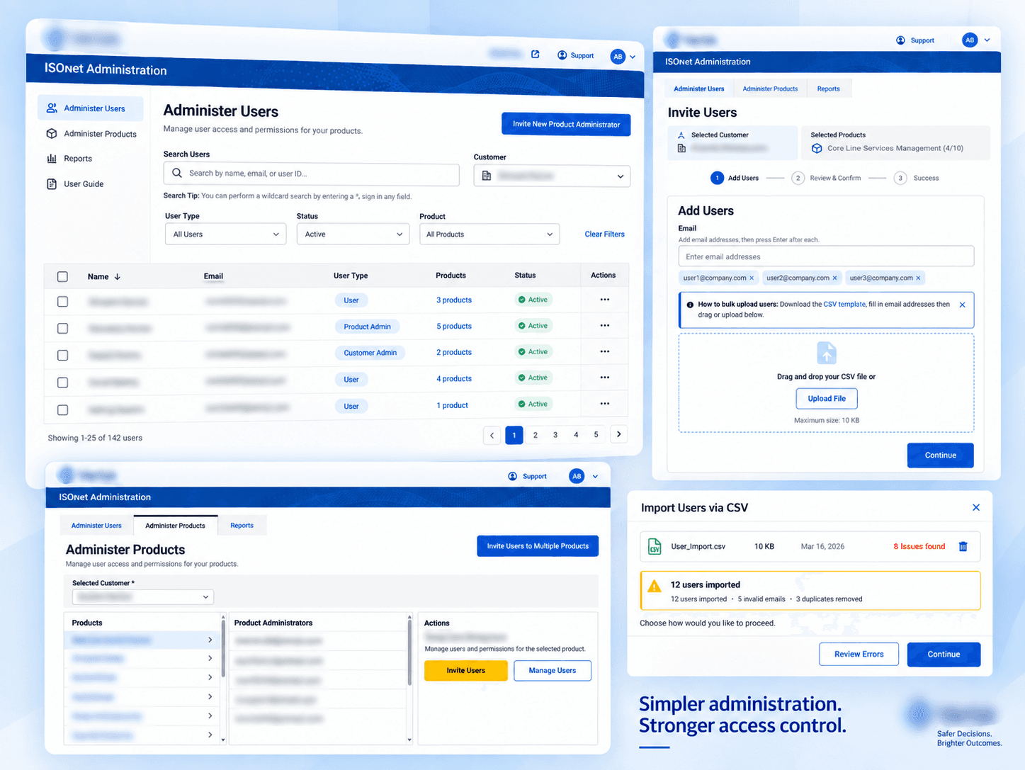1025x770 pixels.
Task: Switch to Administer Products tab in Invite Users window
Action: (770, 89)
